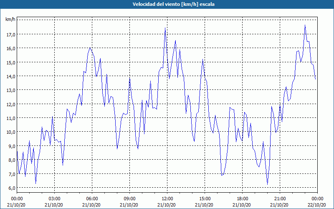Select the 9,0 y-axis label
The width and height of the screenshot is (334, 209).
(12, 146)
